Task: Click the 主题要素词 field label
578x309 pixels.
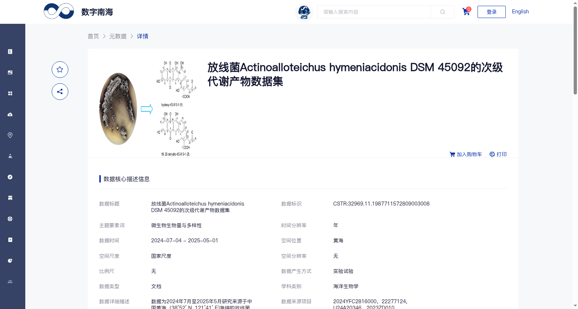Action: coord(112,225)
